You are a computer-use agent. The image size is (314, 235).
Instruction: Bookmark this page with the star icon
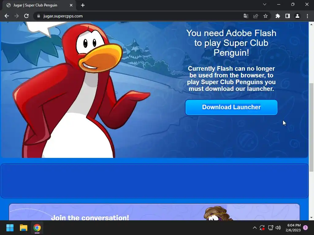(x=265, y=16)
